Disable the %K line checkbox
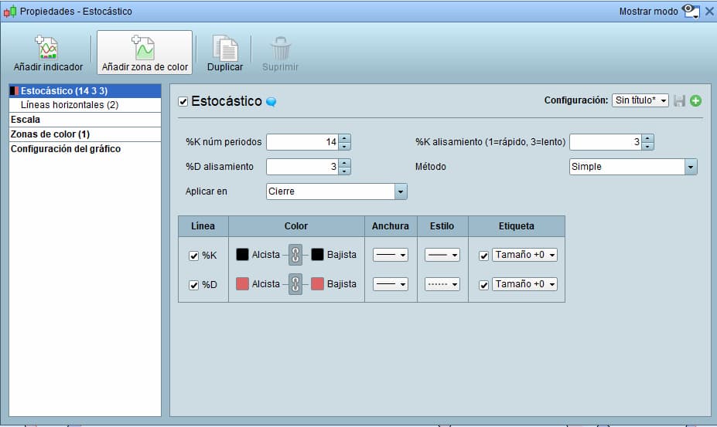Screen dimensions: 717x427 [194, 256]
